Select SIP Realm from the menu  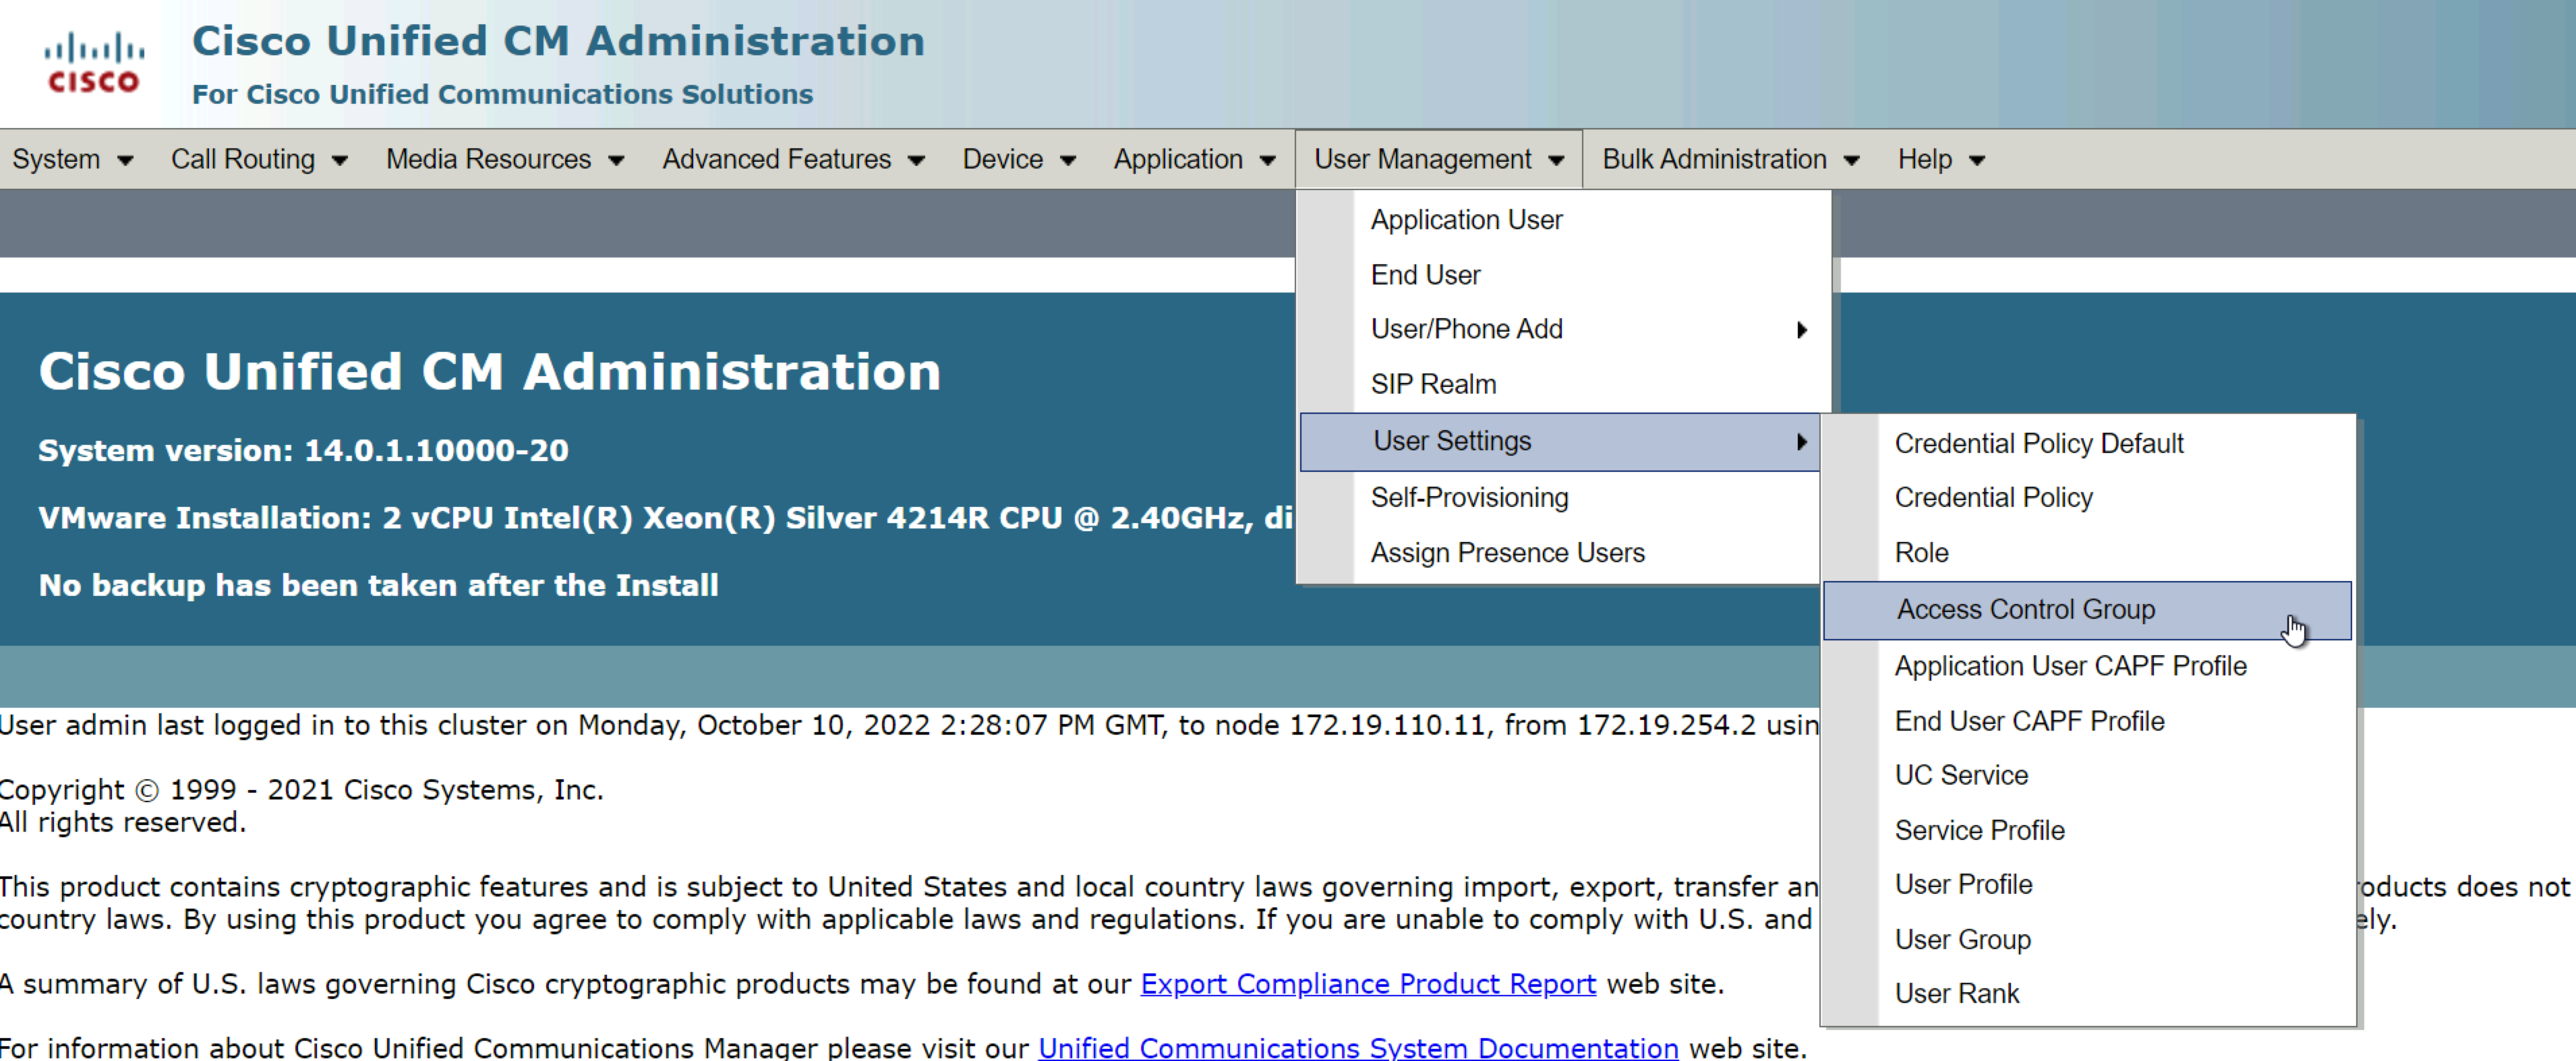pyautogui.click(x=1564, y=384)
